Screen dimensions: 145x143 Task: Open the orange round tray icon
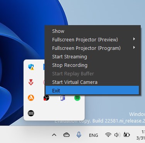coord(31,98)
